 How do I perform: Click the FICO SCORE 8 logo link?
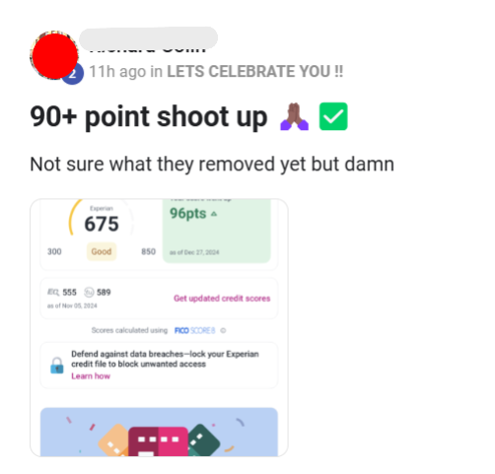tap(195, 330)
